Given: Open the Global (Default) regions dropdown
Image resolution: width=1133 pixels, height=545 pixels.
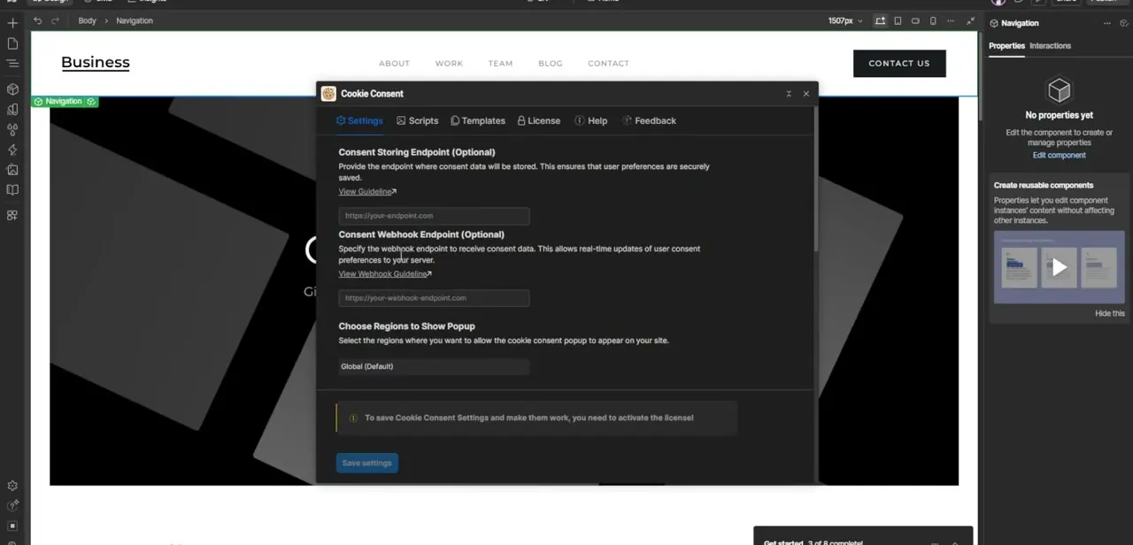Looking at the screenshot, I should click(434, 366).
